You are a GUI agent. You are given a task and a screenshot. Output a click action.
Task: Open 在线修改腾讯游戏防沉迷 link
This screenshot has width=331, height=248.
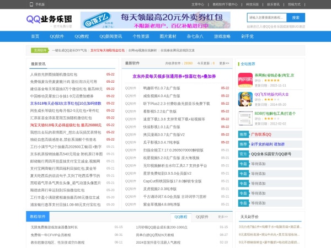point(178,50)
